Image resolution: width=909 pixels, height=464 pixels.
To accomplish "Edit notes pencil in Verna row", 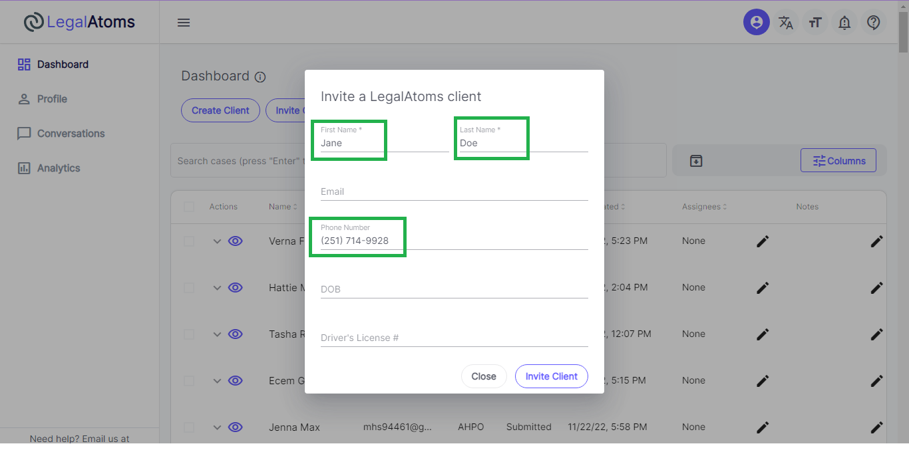I will click(877, 241).
